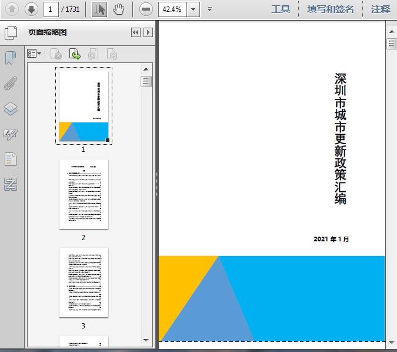Screen dimensions: 397x352
Task: Click thumbnail pane scroll down arrow
Action: (x=146, y=340)
